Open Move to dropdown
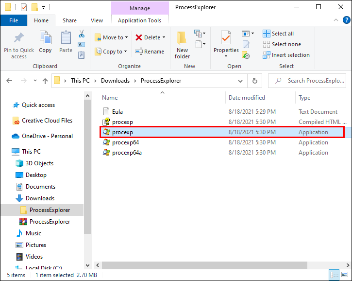 point(111,37)
